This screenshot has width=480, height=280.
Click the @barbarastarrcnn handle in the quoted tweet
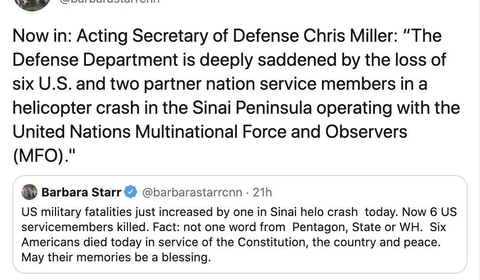(192, 192)
